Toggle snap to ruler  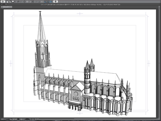[45, 2]
